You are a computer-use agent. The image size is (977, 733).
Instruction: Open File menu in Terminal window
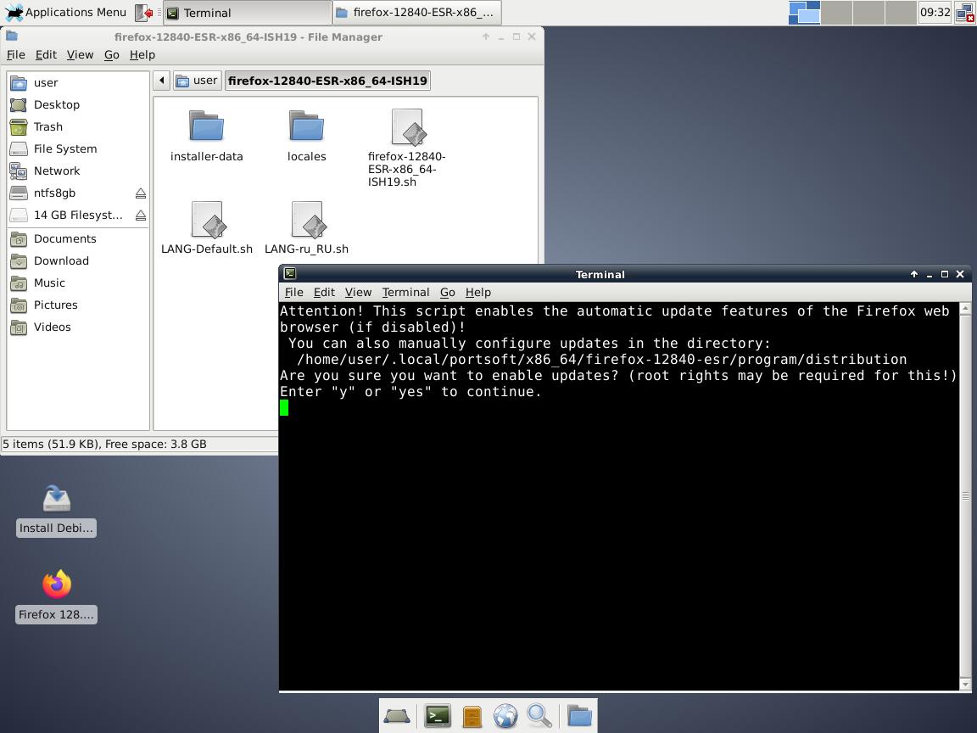pos(293,293)
